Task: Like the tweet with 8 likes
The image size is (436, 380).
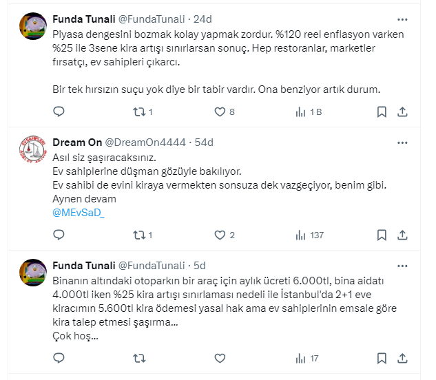Action: pyautogui.click(x=220, y=112)
